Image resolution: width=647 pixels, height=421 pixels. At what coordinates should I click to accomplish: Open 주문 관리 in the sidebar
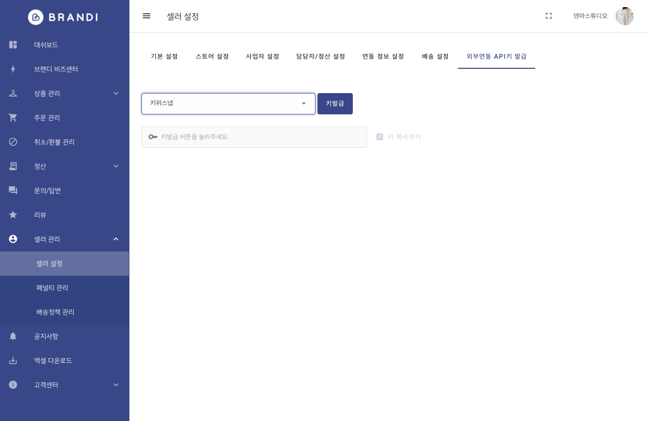[64, 117]
